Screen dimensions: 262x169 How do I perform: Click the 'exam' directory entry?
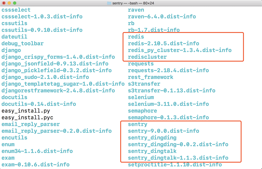click(8, 158)
